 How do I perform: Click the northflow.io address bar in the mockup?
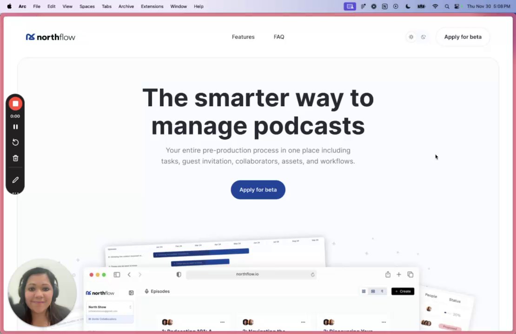tap(251, 275)
